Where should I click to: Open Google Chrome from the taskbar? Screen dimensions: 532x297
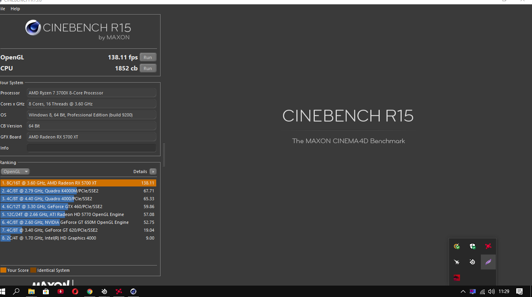click(90, 291)
